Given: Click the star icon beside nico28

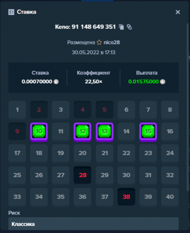Looking at the screenshot, I should 99,42.
